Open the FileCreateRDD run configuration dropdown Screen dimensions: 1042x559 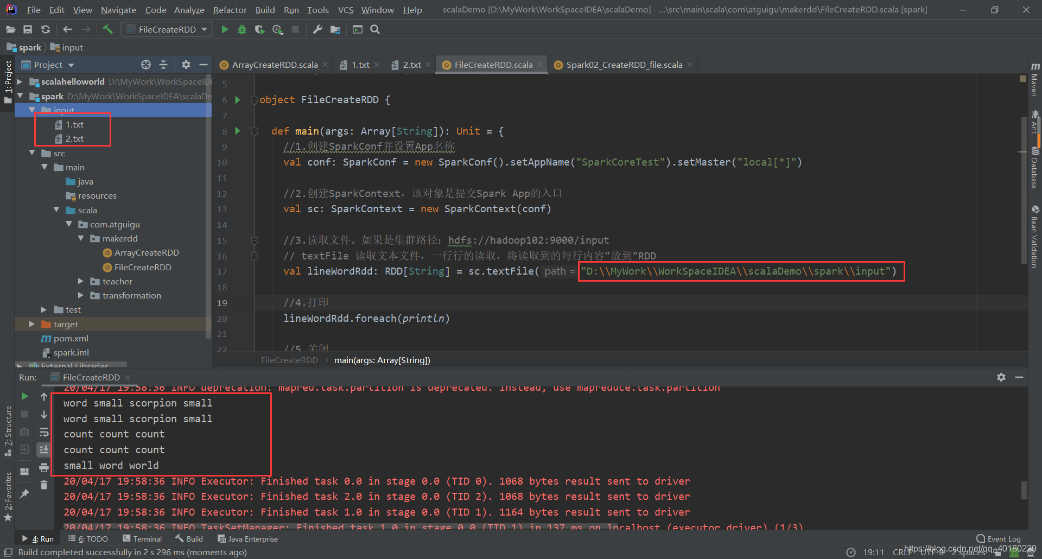[166, 29]
